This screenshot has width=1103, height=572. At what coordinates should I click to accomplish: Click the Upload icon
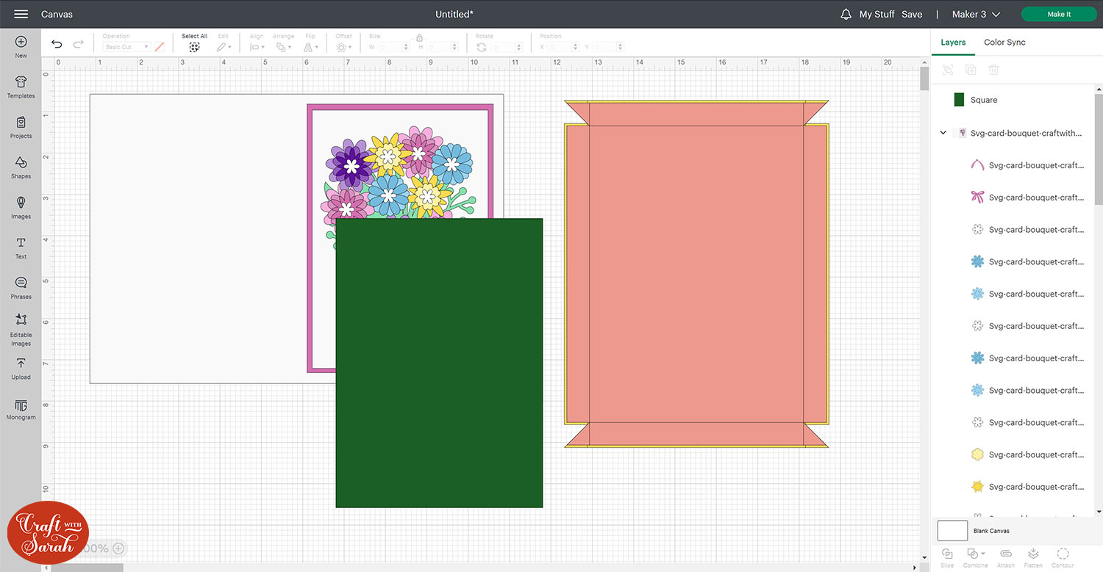21,364
